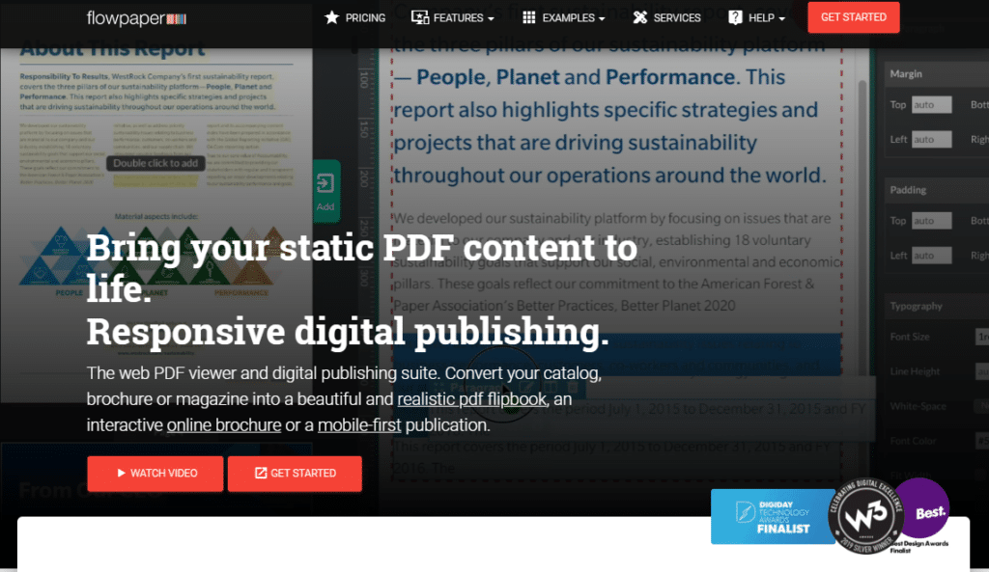Viewport: 989px width, 572px height.
Task: Select Services in the navigation bar
Action: coord(677,16)
